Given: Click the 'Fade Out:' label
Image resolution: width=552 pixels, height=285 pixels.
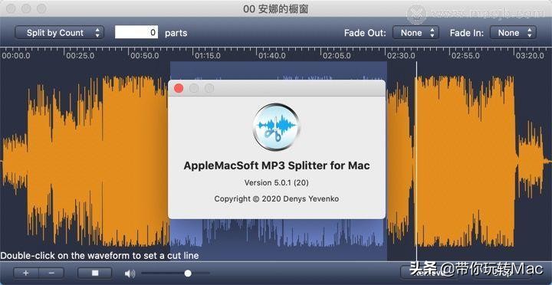Looking at the screenshot, I should (x=365, y=33).
